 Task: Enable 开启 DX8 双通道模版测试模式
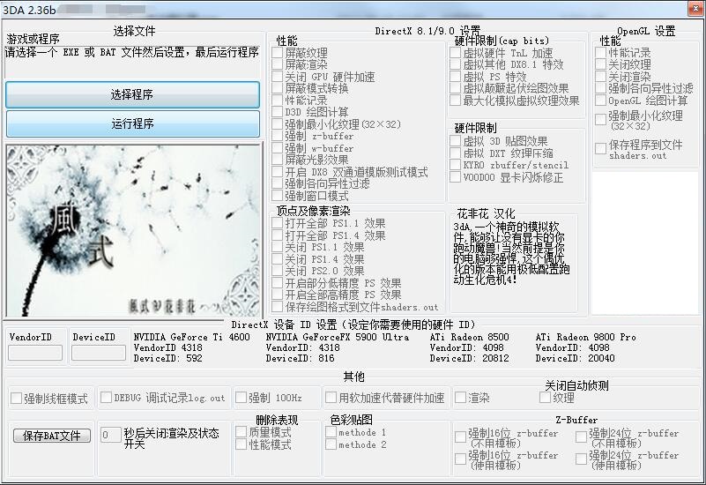pos(278,172)
